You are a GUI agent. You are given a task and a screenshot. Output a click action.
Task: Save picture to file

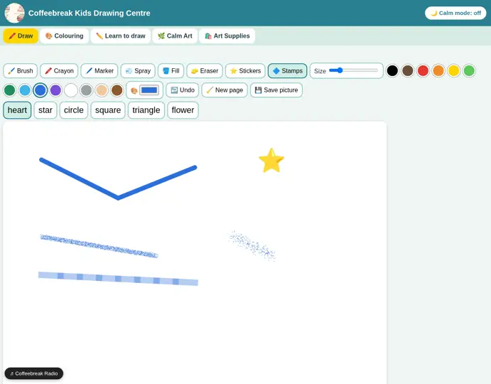coord(276,90)
